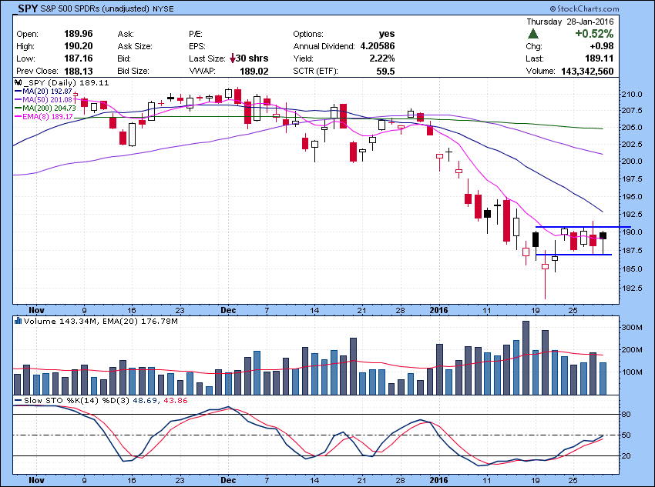This screenshot has height=487, width=655.
Task: Click the tallest volume bar in January
Action: [x=526, y=358]
